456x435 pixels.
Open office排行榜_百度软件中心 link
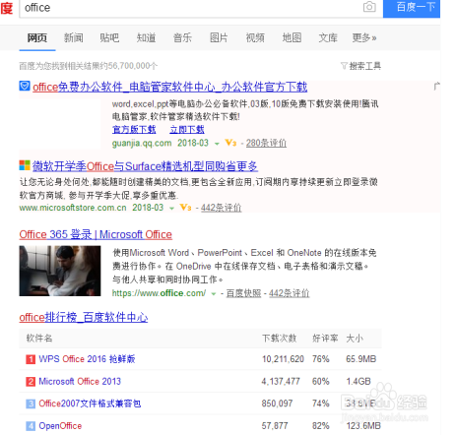pos(84,317)
